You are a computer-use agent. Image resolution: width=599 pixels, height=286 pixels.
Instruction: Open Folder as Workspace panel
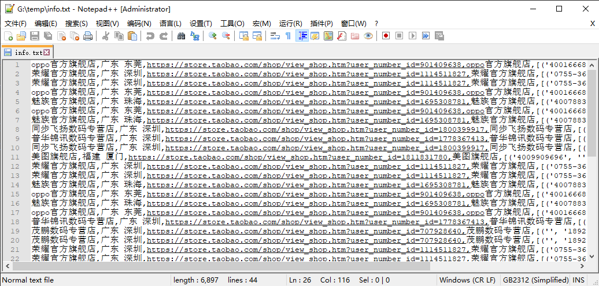point(355,36)
